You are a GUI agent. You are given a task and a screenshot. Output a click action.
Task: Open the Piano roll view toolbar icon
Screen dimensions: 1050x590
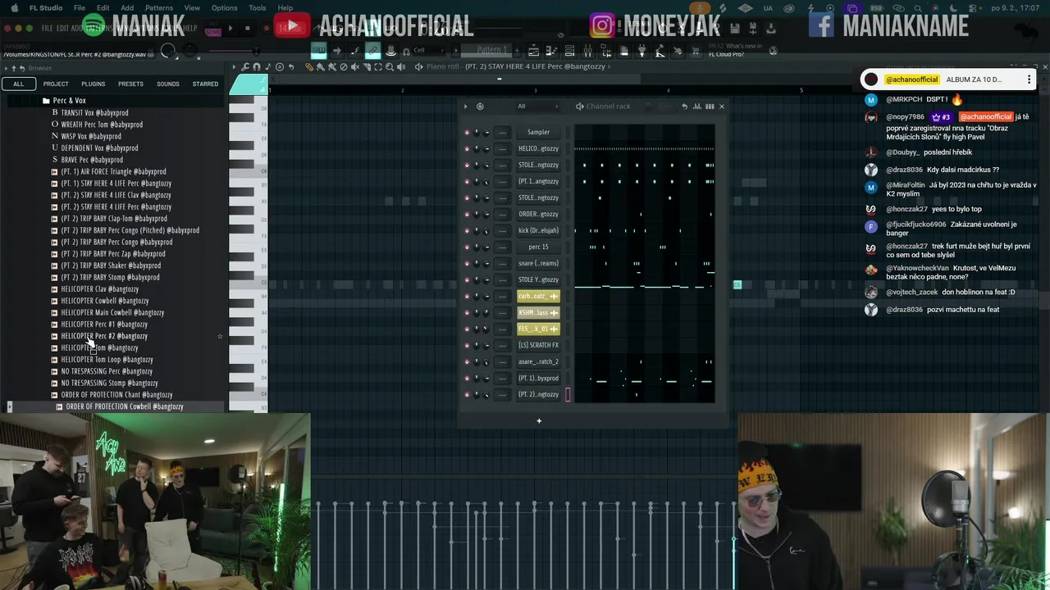click(x=551, y=51)
